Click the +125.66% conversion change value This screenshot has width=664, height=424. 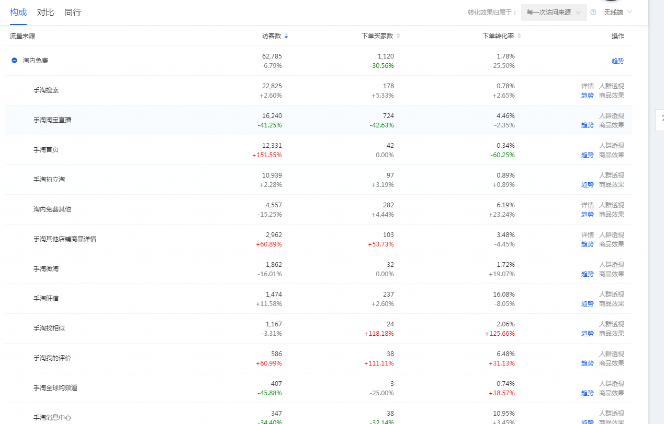pos(500,333)
